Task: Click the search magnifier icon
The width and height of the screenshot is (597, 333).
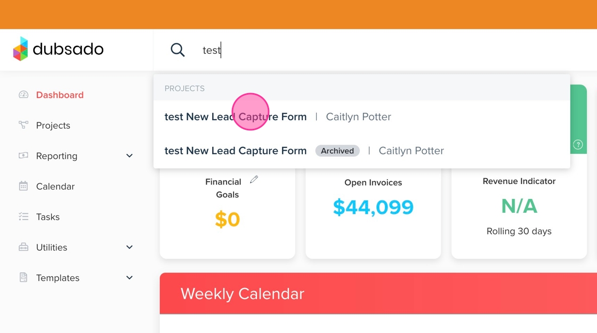Action: click(x=178, y=50)
